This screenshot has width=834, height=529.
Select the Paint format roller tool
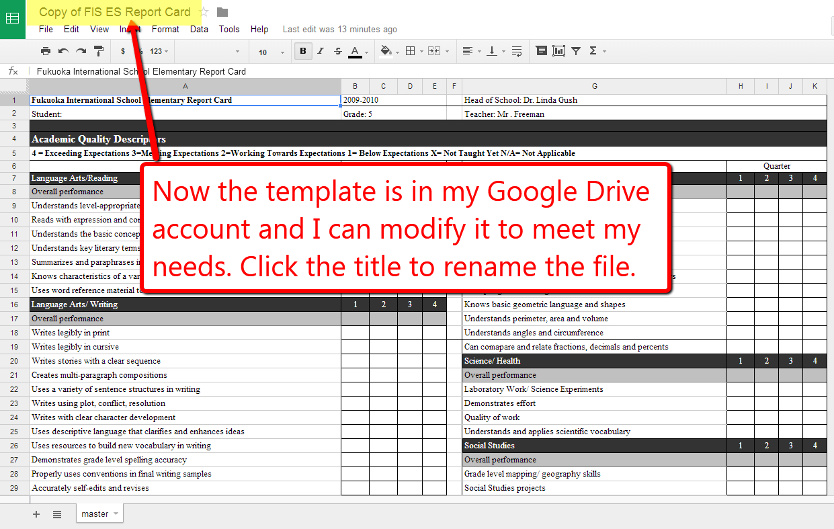pos(99,51)
